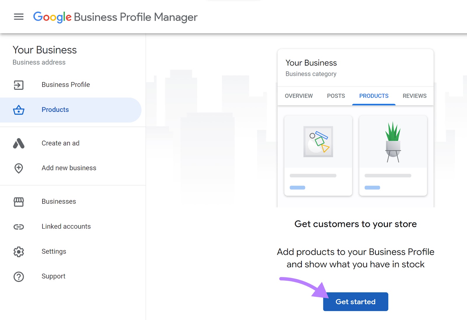
Task: Click the Create an ad triangle icon
Action: [18, 143]
